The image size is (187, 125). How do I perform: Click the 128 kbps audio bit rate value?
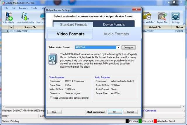(115, 85)
